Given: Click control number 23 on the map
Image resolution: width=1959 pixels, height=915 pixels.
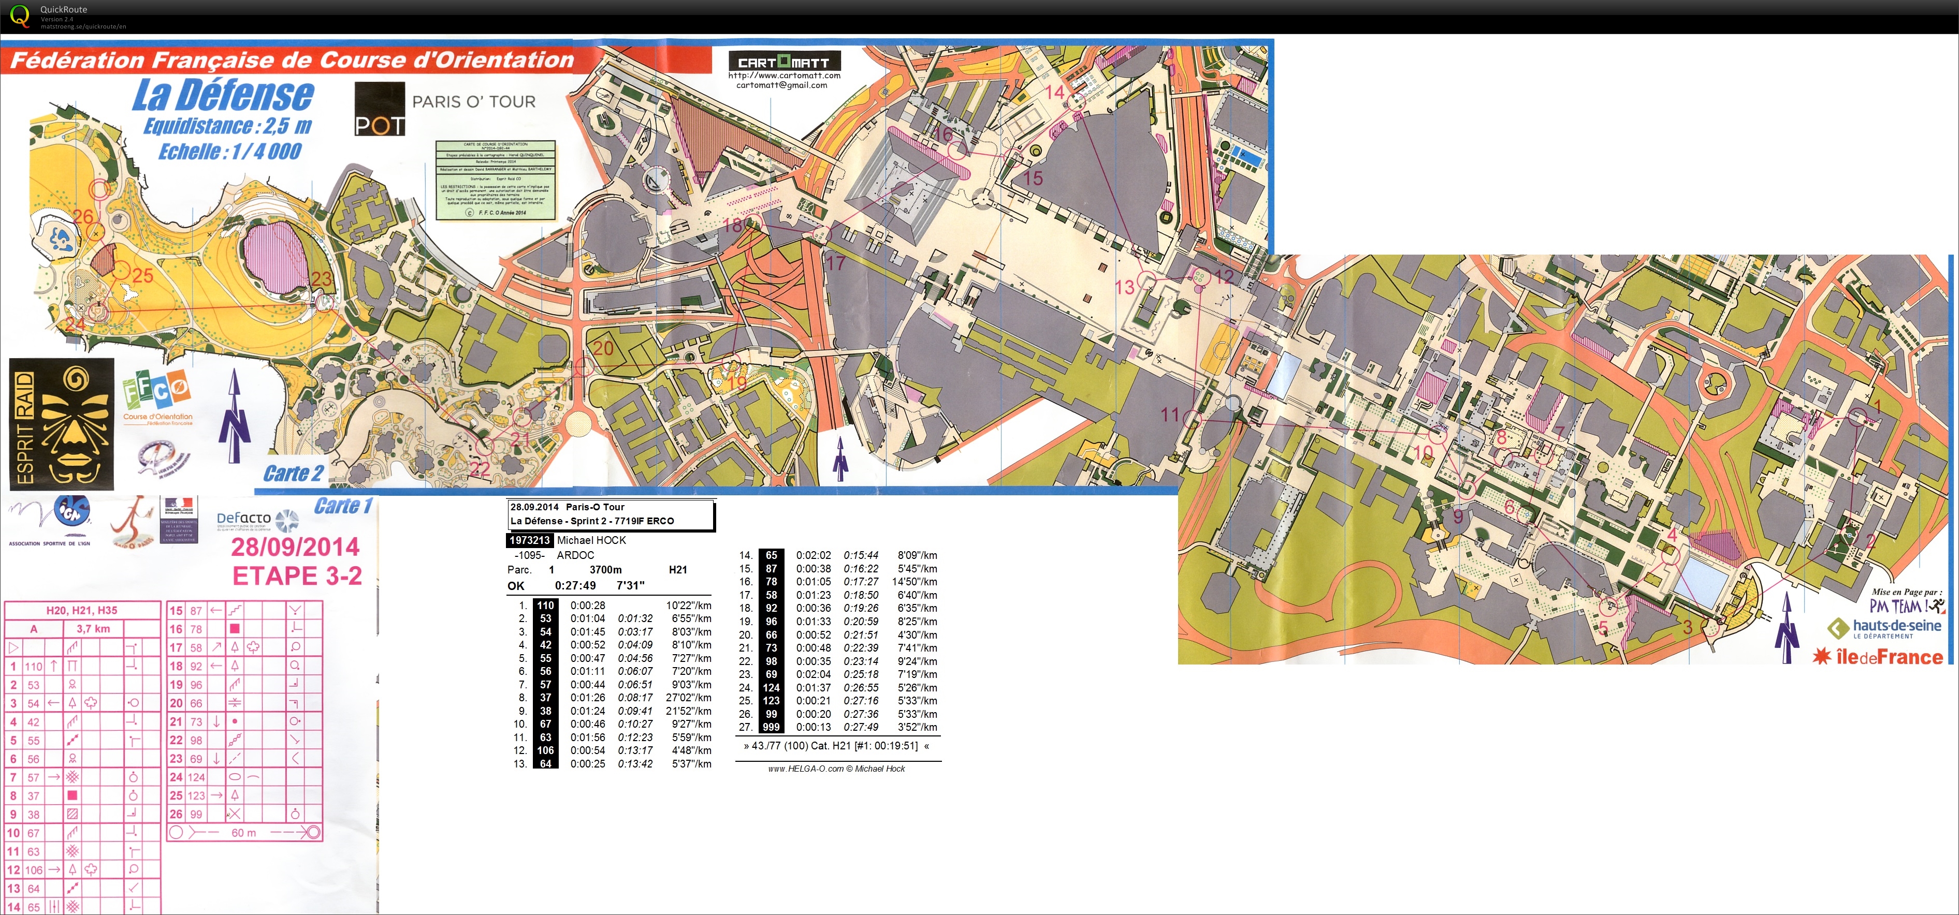Looking at the screenshot, I should (x=322, y=279).
